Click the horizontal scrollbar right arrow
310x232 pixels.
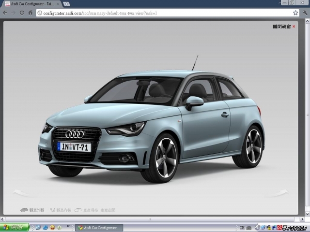(302, 219)
